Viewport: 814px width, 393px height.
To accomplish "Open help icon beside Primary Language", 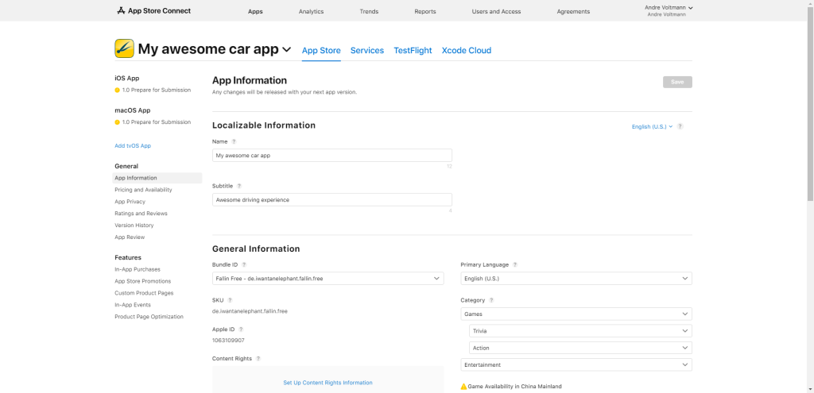I will 515,265.
